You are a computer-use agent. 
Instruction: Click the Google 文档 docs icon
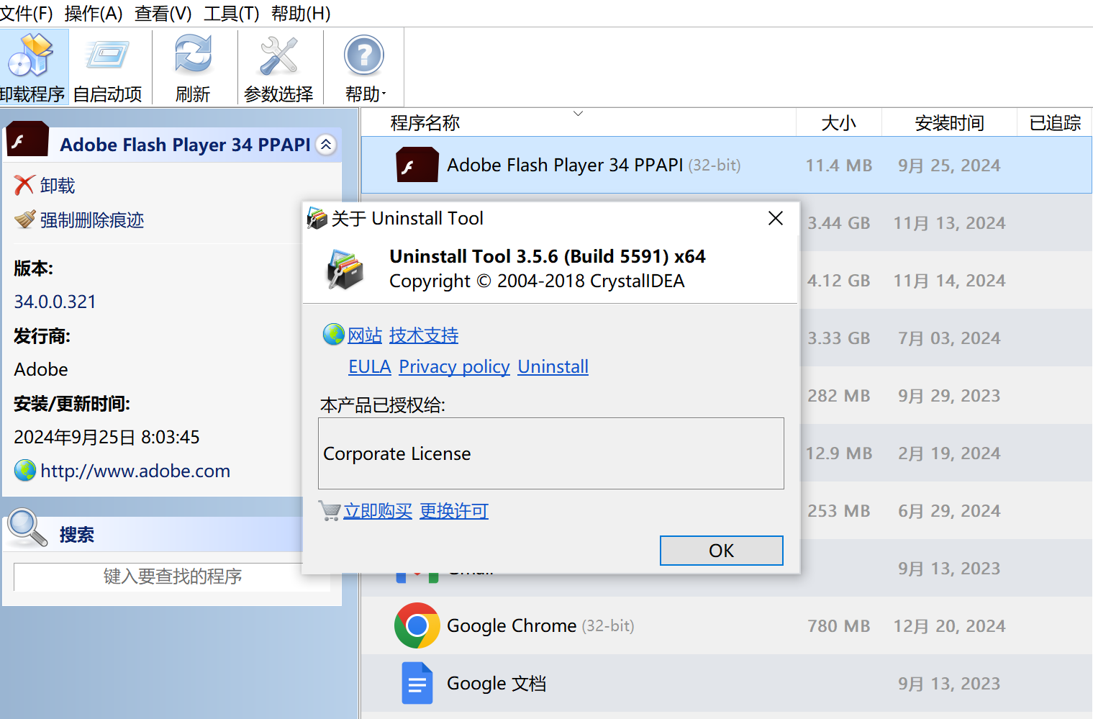point(417,683)
